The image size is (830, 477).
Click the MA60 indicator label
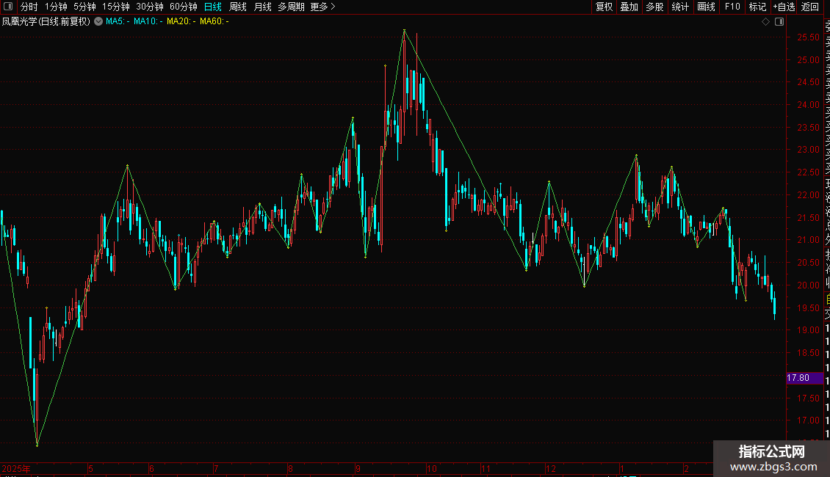[214, 21]
